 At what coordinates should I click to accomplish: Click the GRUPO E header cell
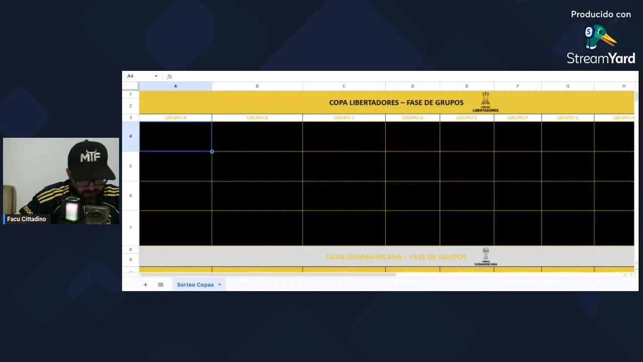coord(467,118)
